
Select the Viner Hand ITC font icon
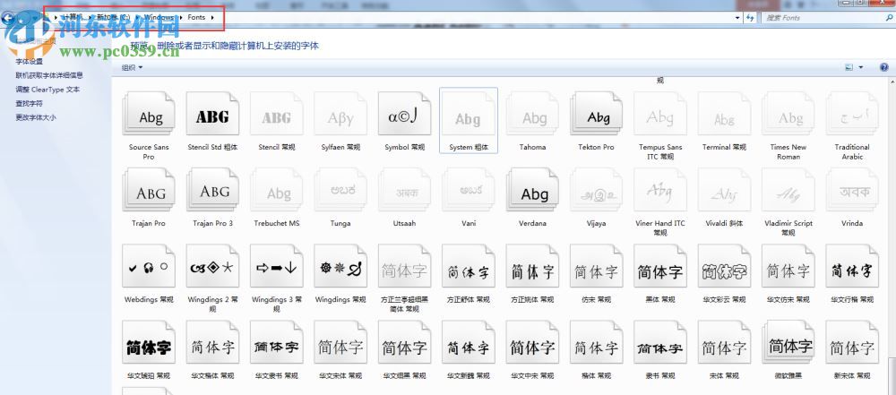click(x=660, y=190)
